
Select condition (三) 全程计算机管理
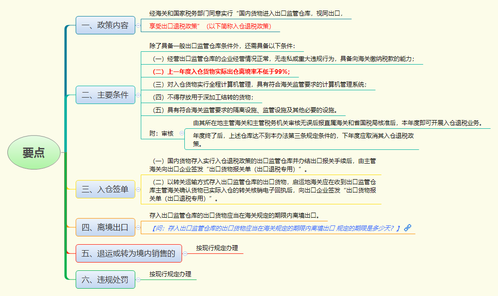[260, 84]
